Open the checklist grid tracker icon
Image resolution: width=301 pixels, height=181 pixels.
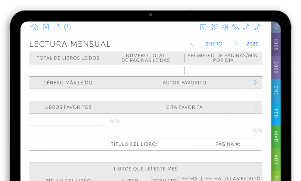coord(225,27)
